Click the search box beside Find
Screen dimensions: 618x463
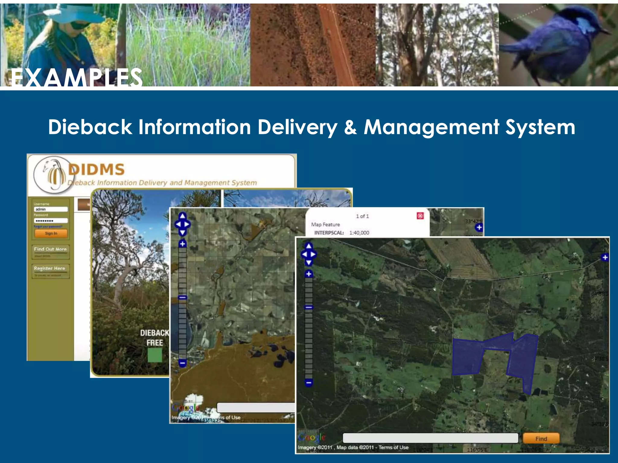[x=430, y=438]
